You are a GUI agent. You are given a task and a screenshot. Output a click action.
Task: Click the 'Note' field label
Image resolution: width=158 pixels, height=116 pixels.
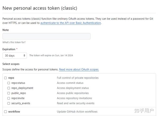click(x=6, y=30)
